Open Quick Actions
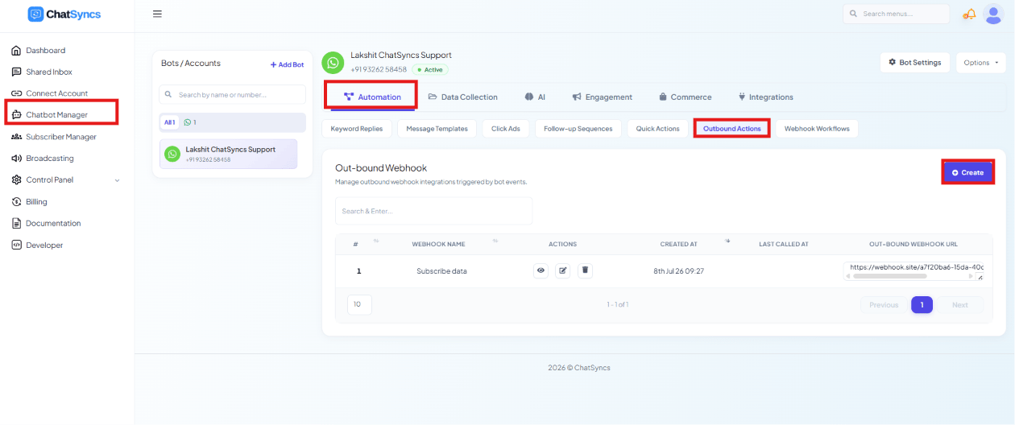This screenshot has height=425, width=1015. click(x=657, y=129)
